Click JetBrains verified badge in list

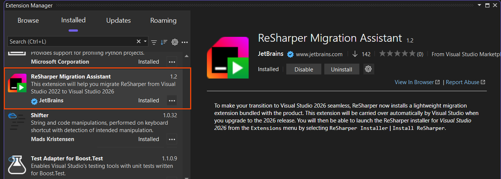coord(34,101)
